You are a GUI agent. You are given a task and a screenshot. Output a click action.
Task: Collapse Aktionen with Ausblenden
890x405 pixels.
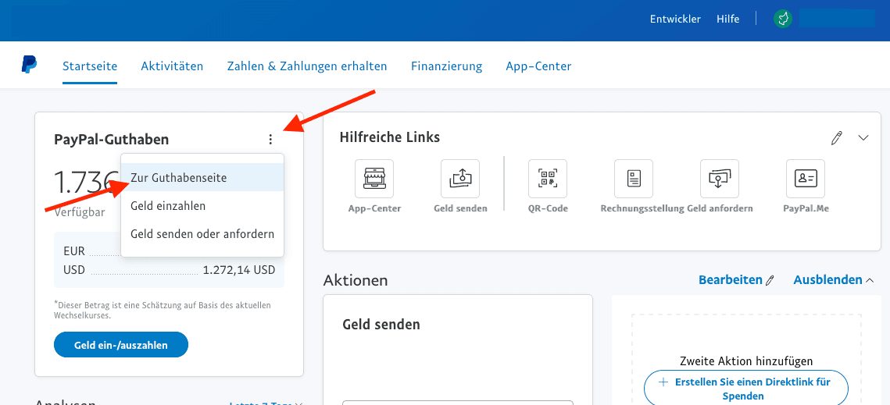(833, 279)
